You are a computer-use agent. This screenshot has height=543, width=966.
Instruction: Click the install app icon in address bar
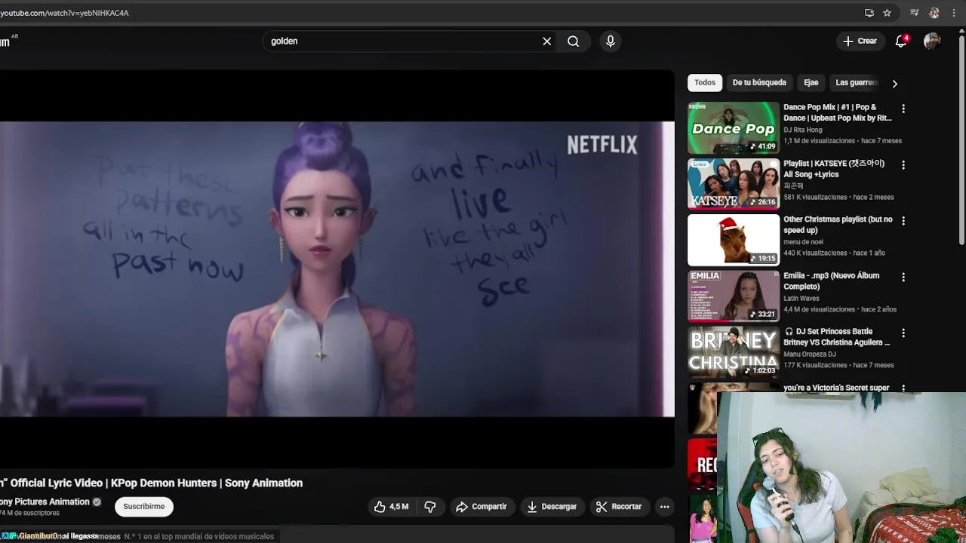[869, 13]
